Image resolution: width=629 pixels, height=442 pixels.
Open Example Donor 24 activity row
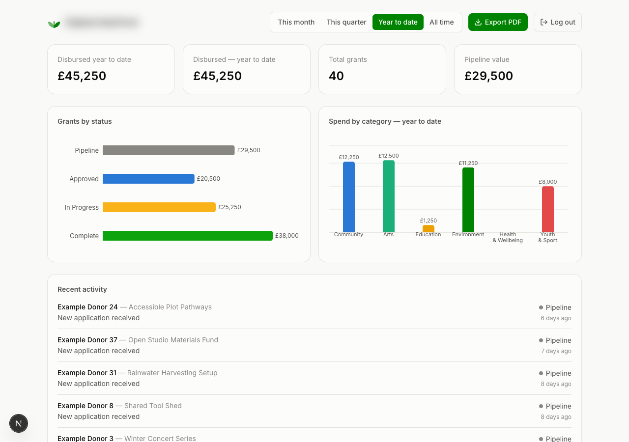[x=314, y=312]
